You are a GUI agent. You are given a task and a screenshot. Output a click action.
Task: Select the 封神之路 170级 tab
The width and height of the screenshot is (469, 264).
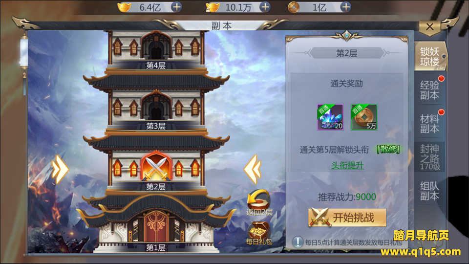pos(430,157)
